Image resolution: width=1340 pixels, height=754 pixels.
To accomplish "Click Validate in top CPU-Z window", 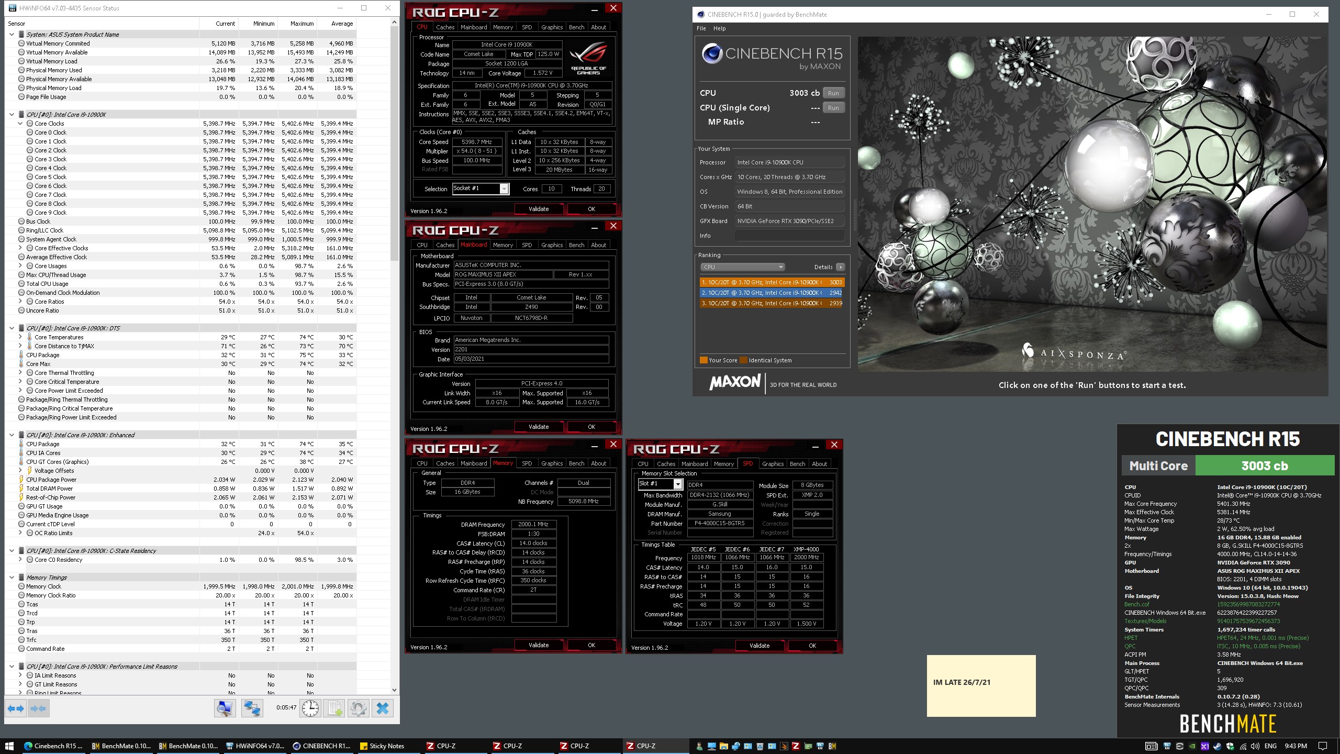I will (x=539, y=209).
